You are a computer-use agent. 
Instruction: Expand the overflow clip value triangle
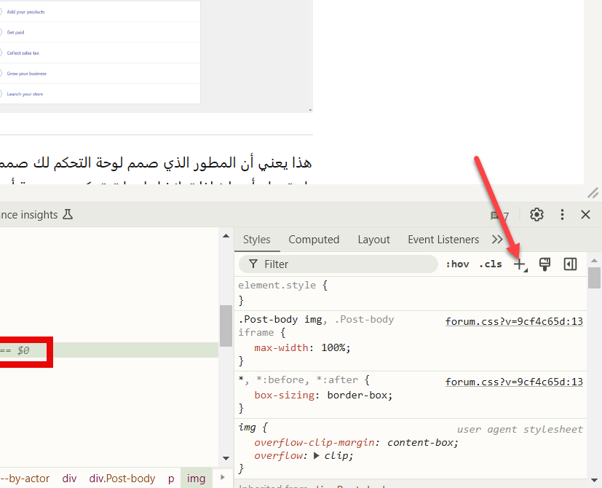coord(317,456)
